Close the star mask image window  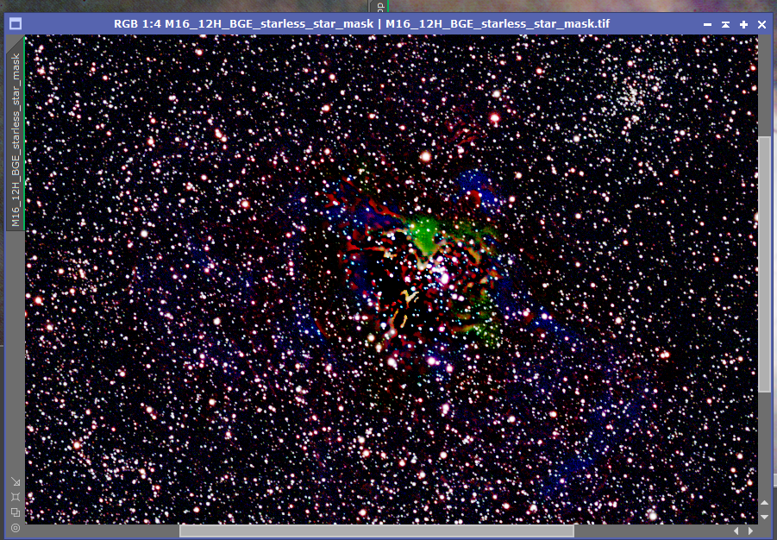[x=762, y=24]
